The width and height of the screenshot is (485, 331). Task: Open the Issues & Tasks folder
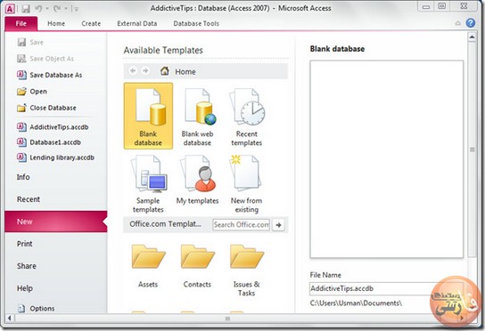click(247, 270)
